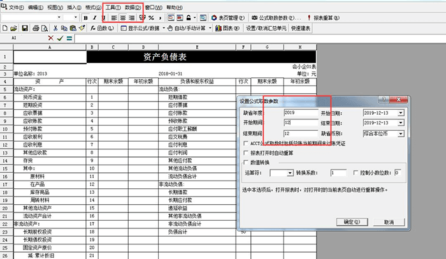Save the report with floppy icon

click(x=25, y=28)
